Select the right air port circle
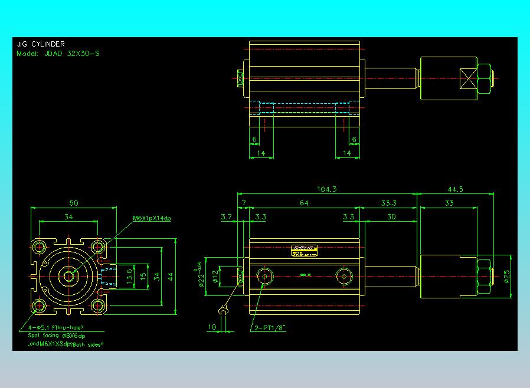This screenshot has width=530, height=388. [x=344, y=276]
